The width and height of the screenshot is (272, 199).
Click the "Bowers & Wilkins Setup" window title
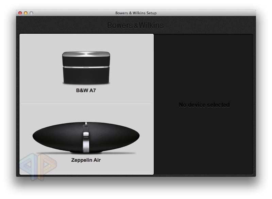coord(136,13)
